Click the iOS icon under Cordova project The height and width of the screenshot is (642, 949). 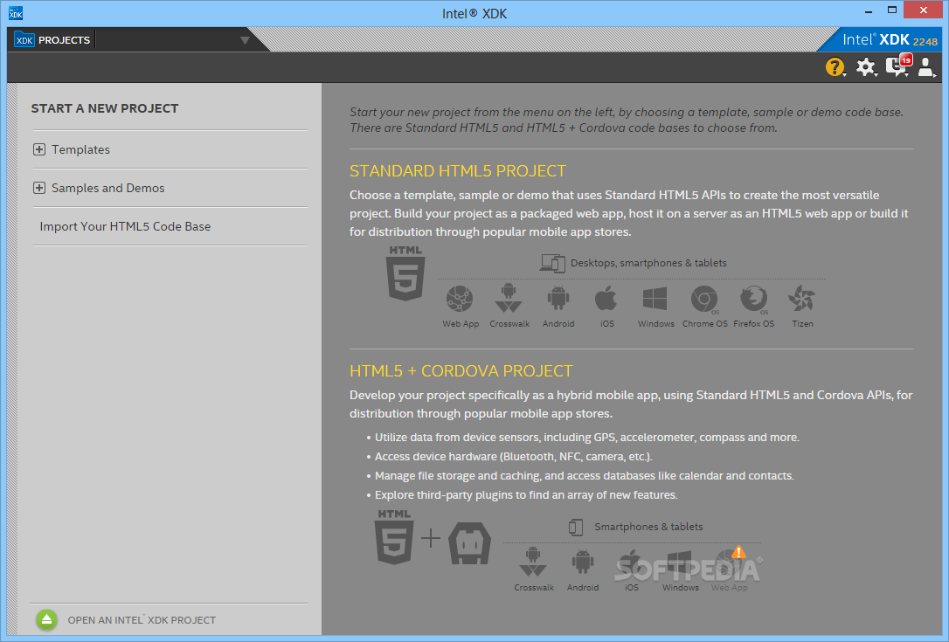631,563
